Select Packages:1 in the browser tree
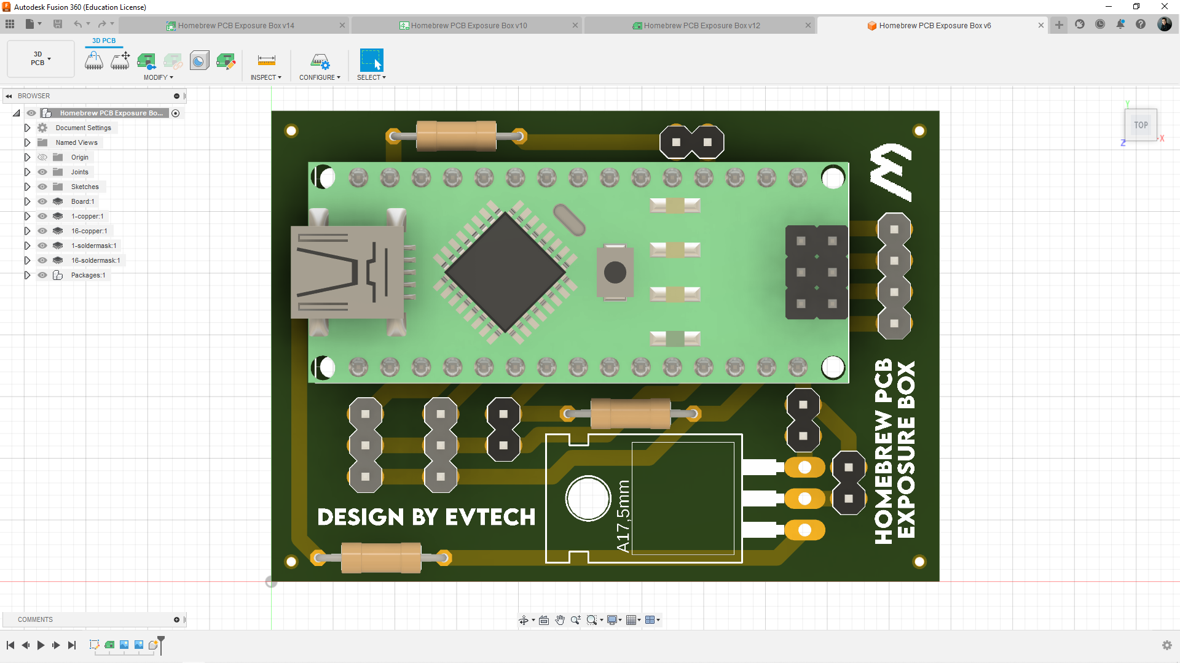1180x663 pixels. [x=88, y=275]
